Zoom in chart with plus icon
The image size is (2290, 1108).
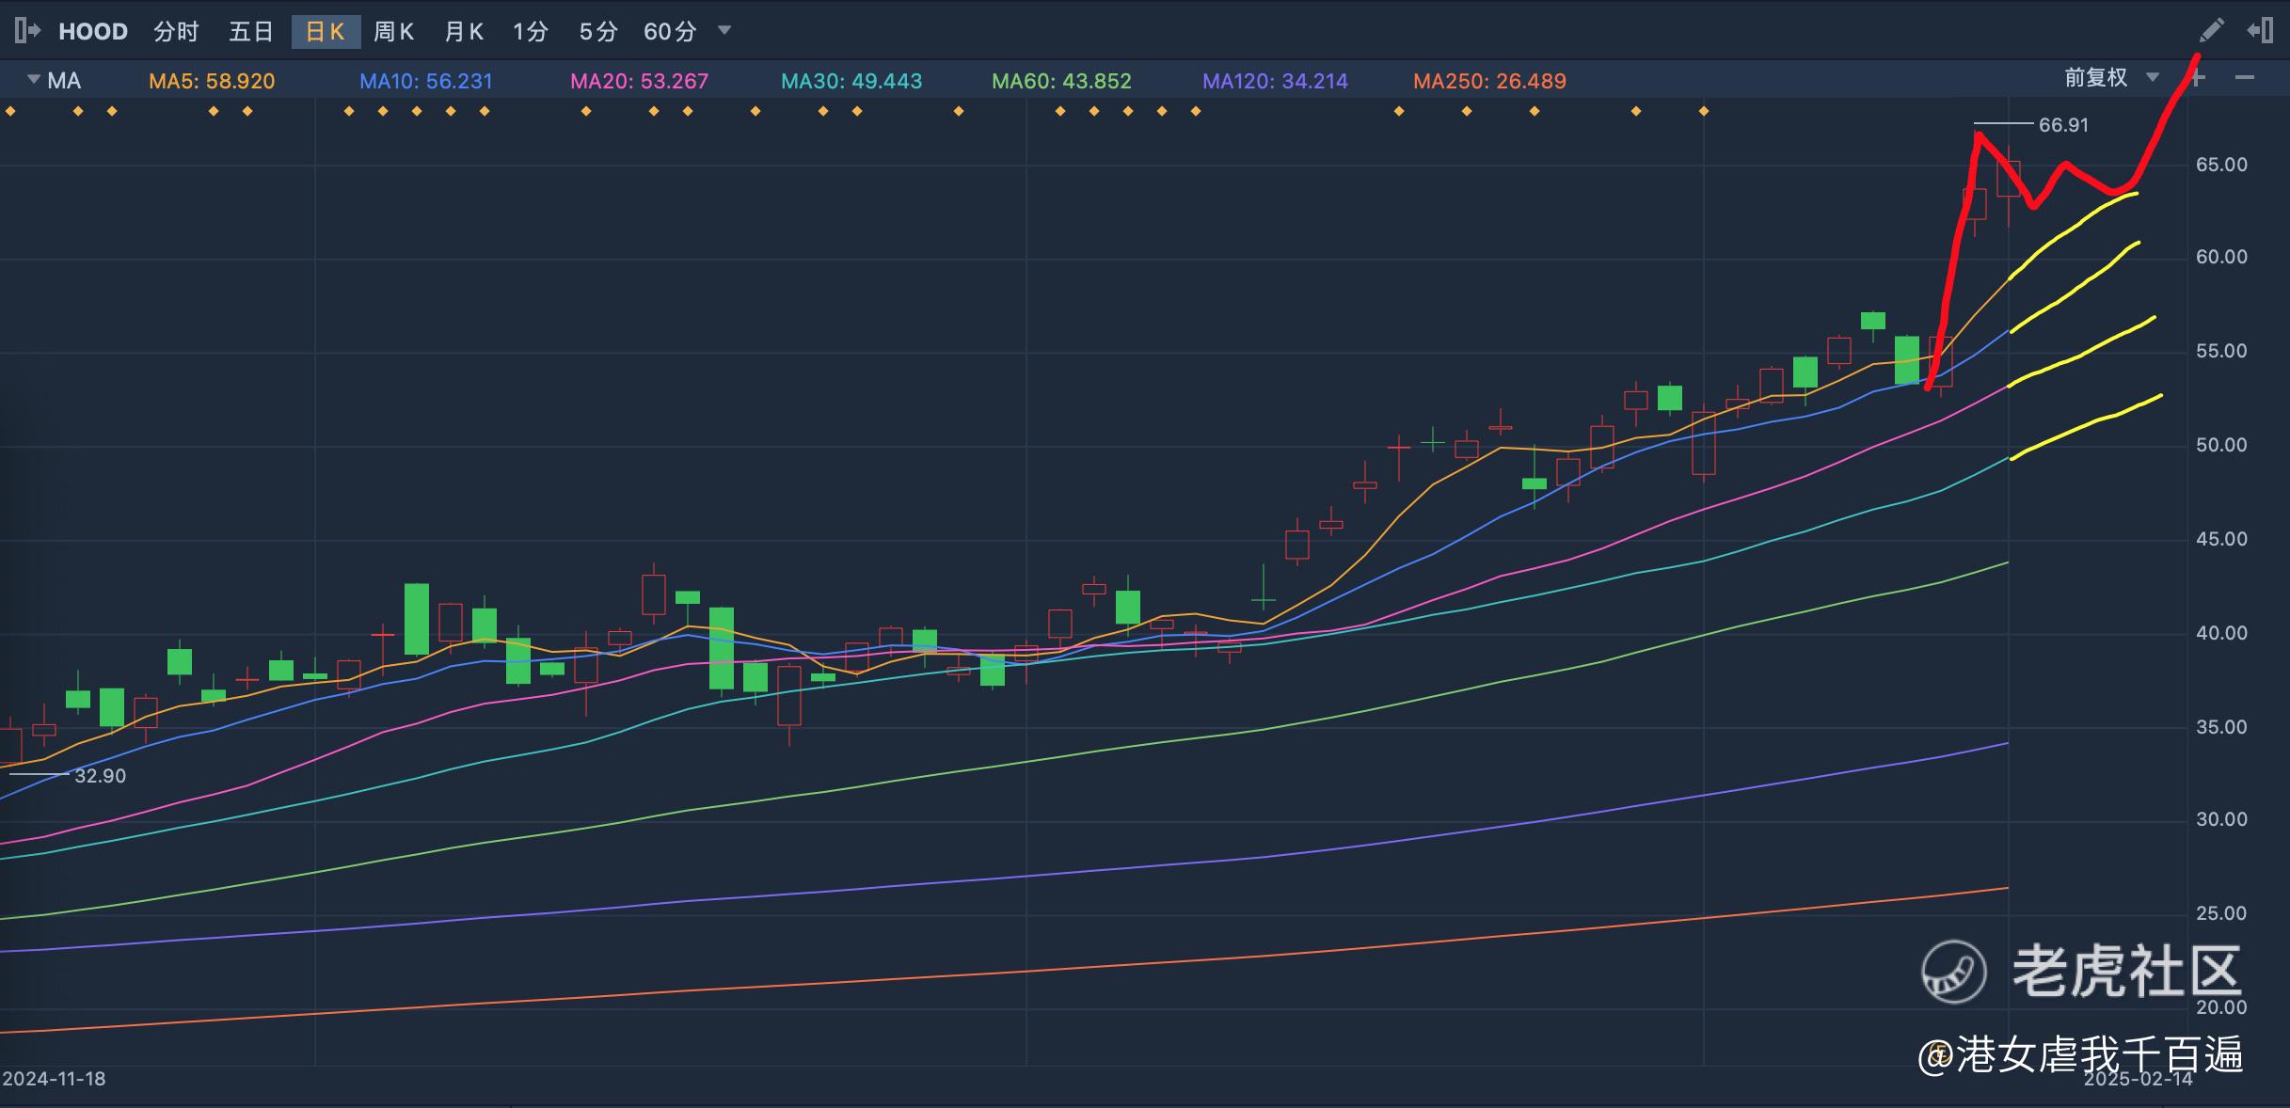pyautogui.click(x=2197, y=78)
